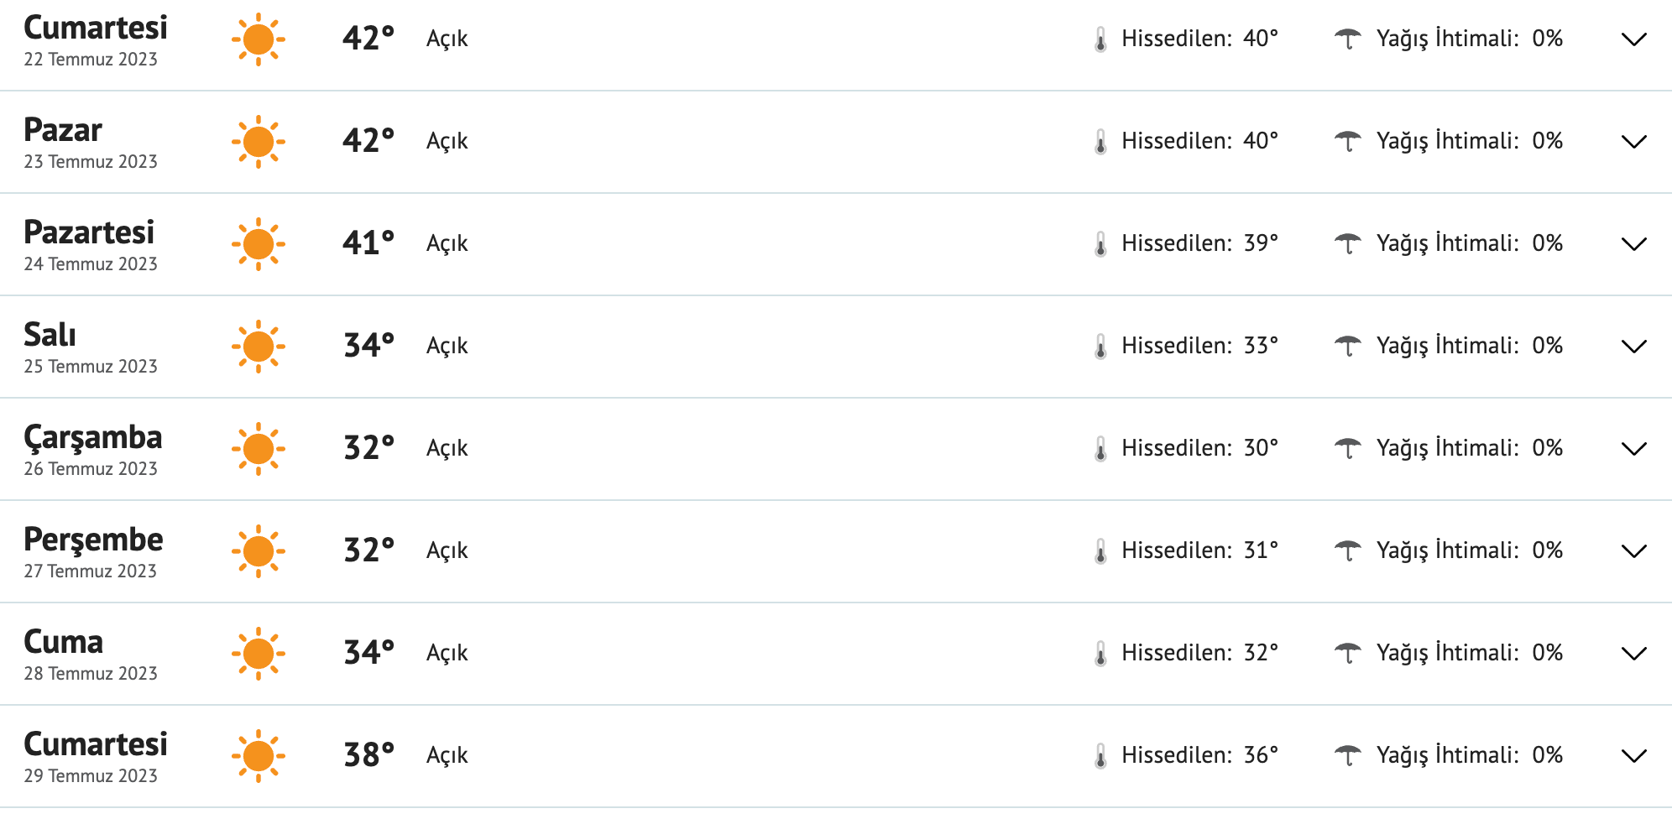Show Çarşamba details via chevron
Image resolution: width=1672 pixels, height=819 pixels.
[x=1634, y=449]
